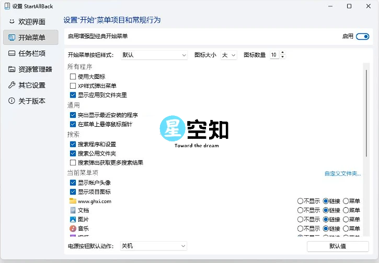Go to the 任务栏项 section

click(x=31, y=53)
